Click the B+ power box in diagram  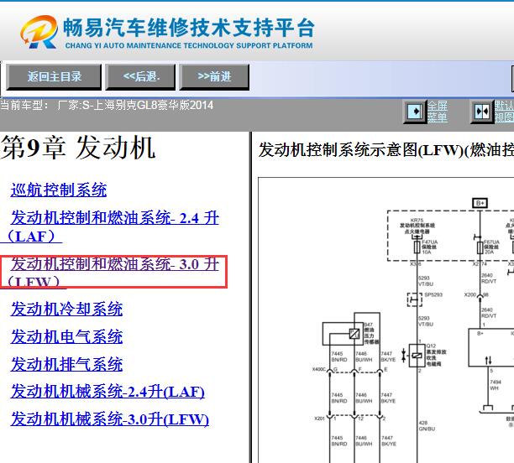[x=480, y=203]
